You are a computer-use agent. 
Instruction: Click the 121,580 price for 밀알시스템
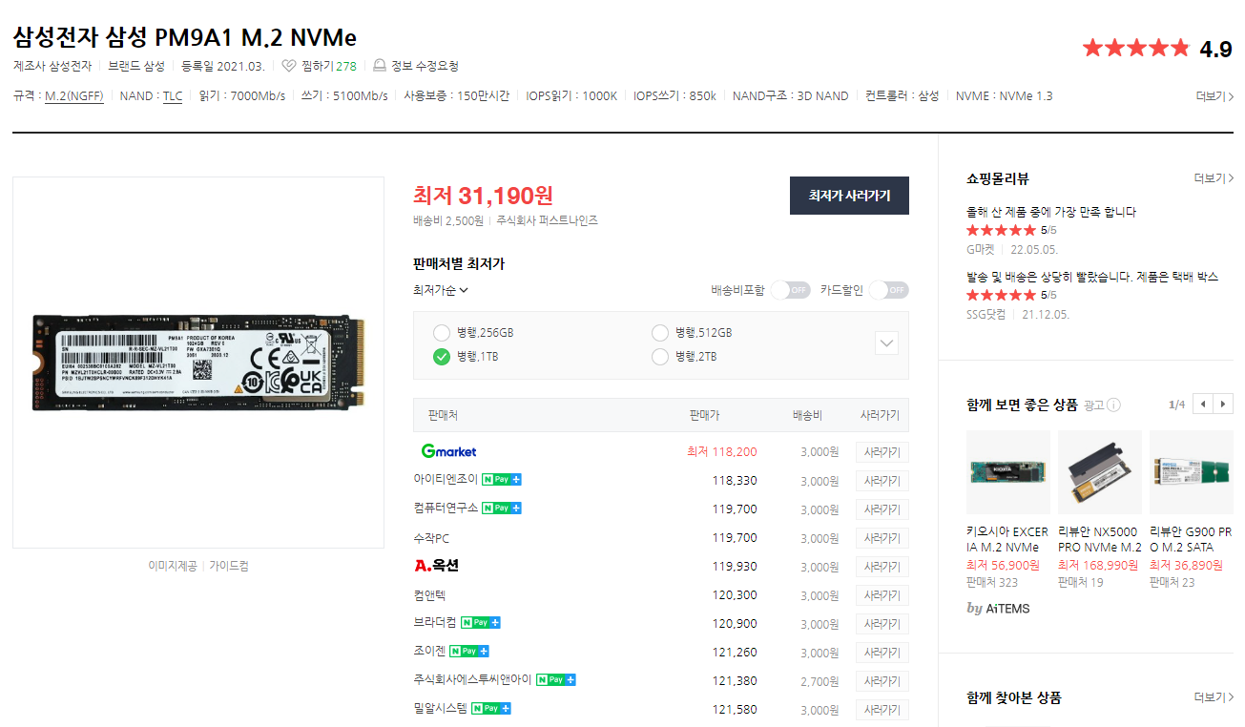point(735,710)
